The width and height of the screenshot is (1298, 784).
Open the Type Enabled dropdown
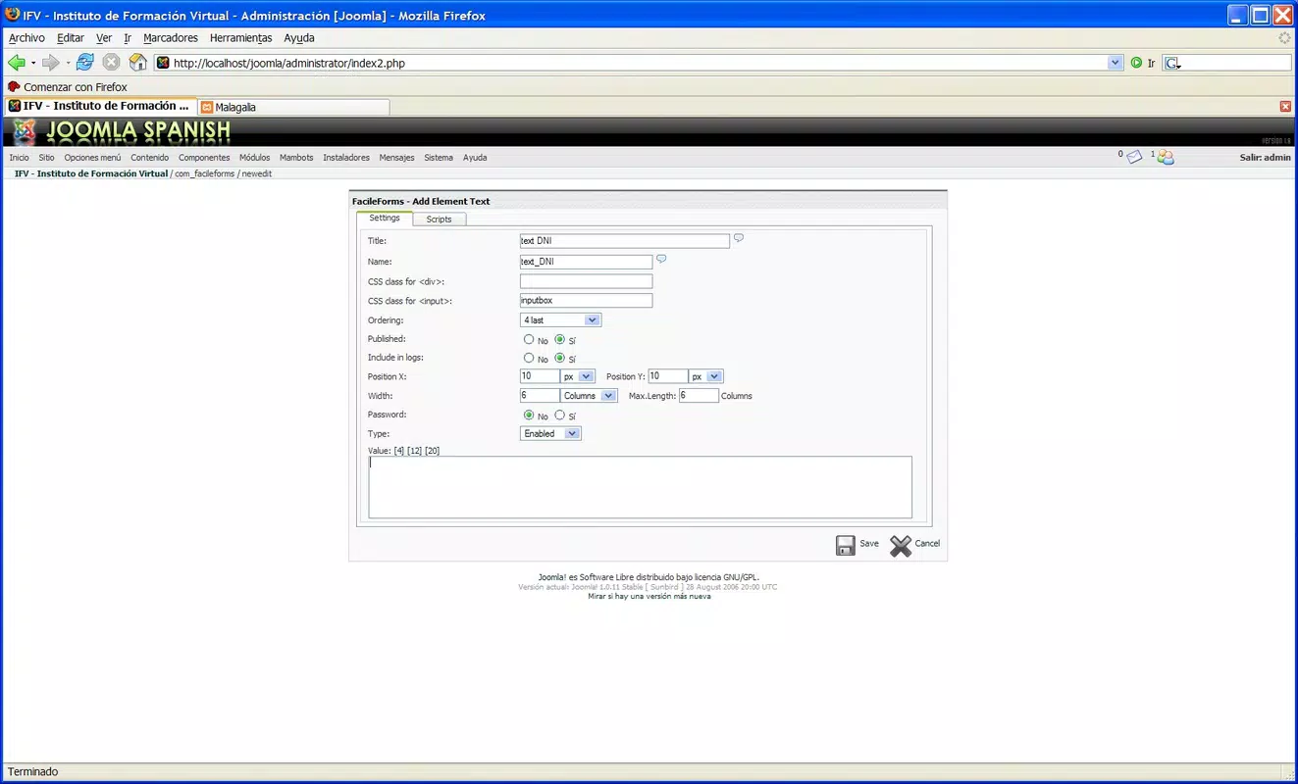pos(550,433)
